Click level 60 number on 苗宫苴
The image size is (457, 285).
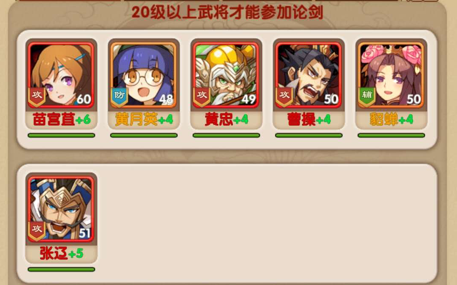coord(84,99)
